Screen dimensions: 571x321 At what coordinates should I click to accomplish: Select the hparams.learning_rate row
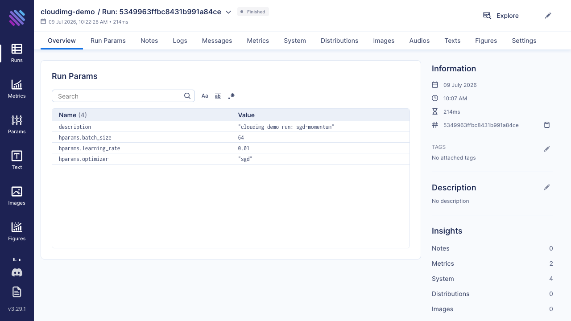point(231,148)
